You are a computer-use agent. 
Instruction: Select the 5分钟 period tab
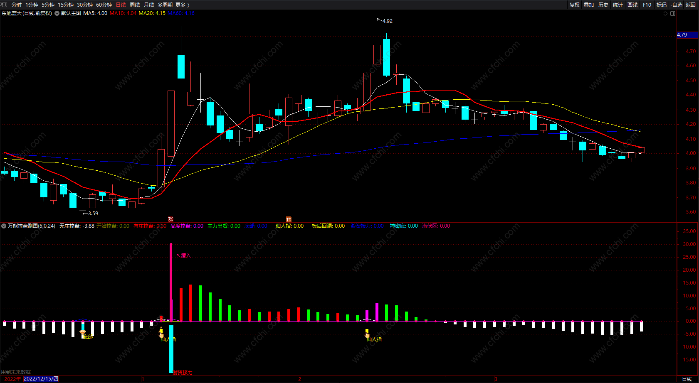[x=48, y=5]
